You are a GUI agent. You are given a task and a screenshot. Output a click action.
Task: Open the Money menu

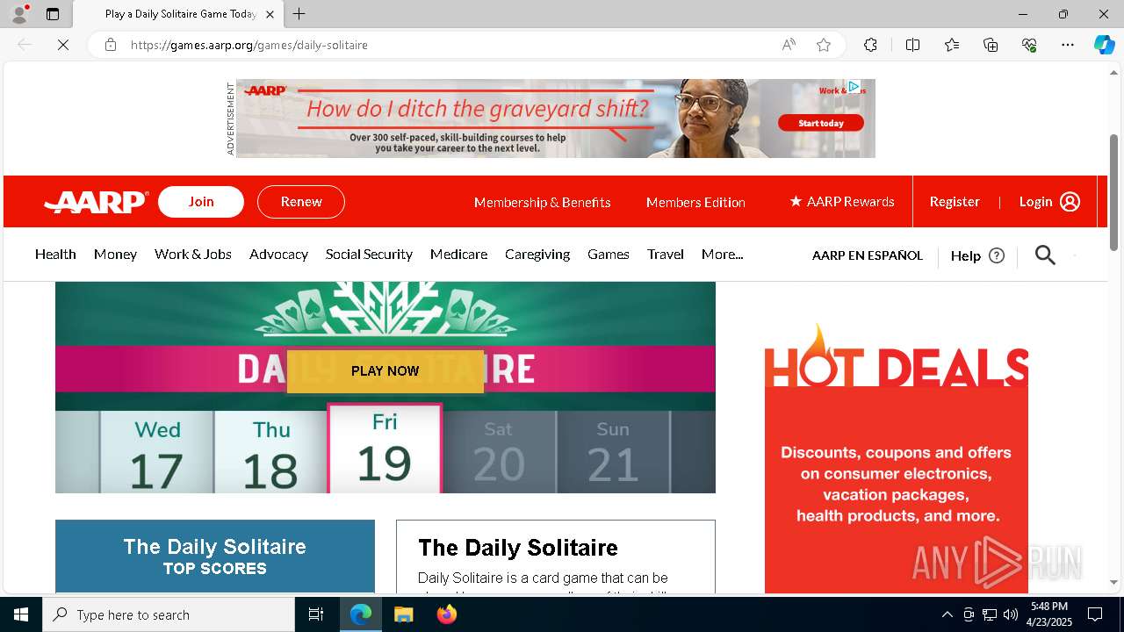point(115,254)
